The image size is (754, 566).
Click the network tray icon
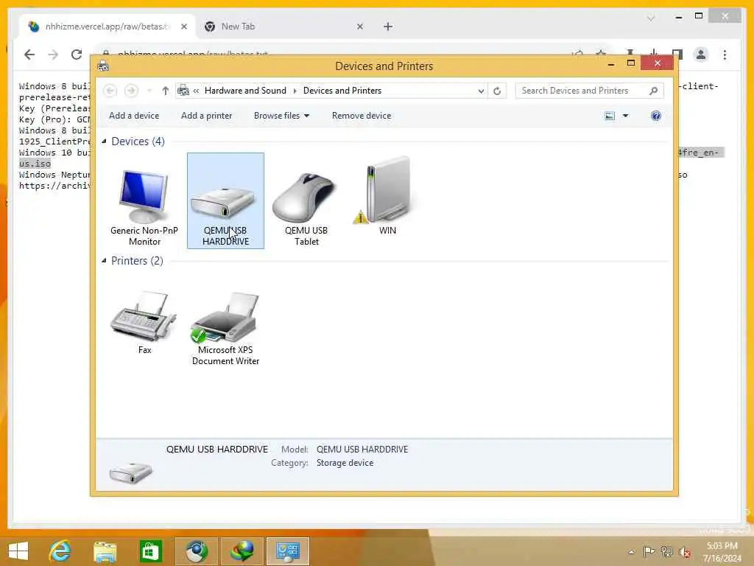point(666,551)
